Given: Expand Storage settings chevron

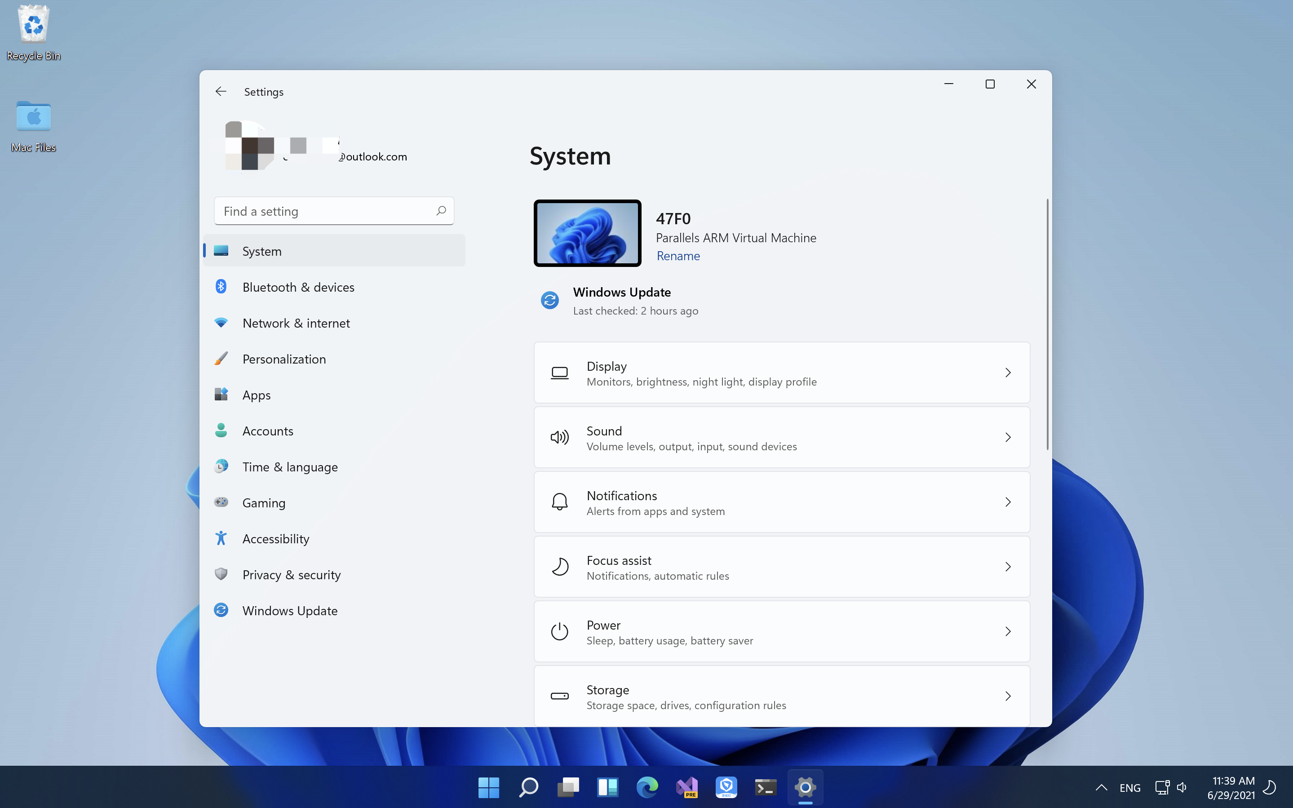Looking at the screenshot, I should click(1008, 696).
